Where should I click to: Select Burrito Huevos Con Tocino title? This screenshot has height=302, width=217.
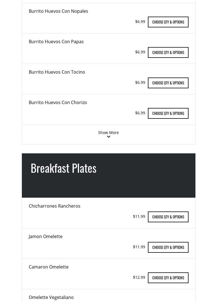[57, 72]
